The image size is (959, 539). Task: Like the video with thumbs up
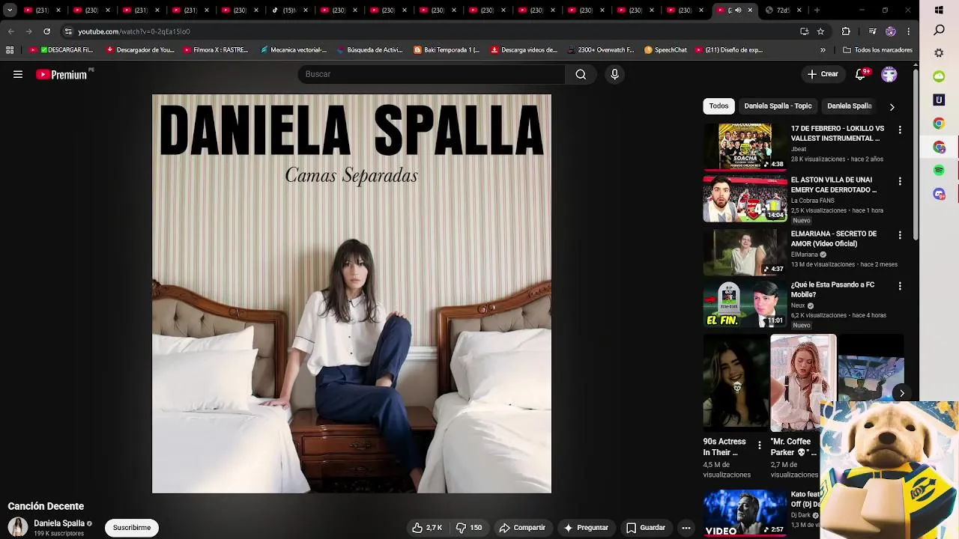click(427, 528)
